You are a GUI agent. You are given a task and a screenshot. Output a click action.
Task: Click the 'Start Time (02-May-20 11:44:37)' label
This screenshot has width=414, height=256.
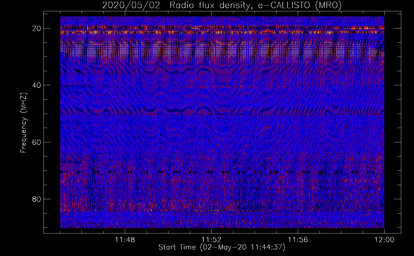tap(222, 247)
